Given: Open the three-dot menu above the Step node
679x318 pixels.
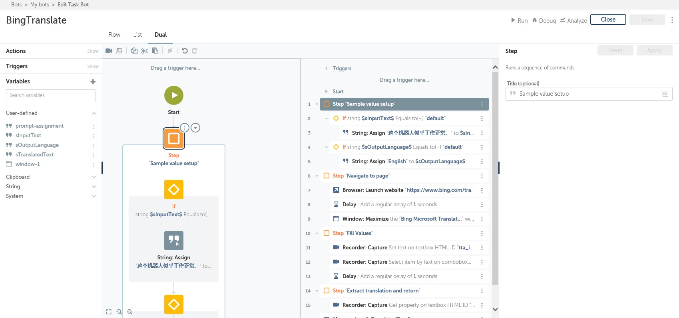Looking at the screenshot, I should coord(185,128).
